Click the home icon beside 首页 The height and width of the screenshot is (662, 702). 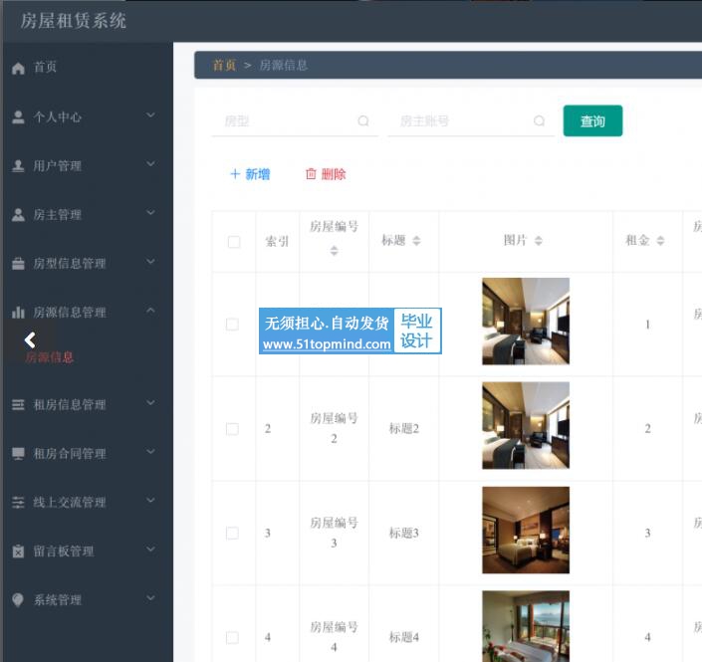point(18,68)
